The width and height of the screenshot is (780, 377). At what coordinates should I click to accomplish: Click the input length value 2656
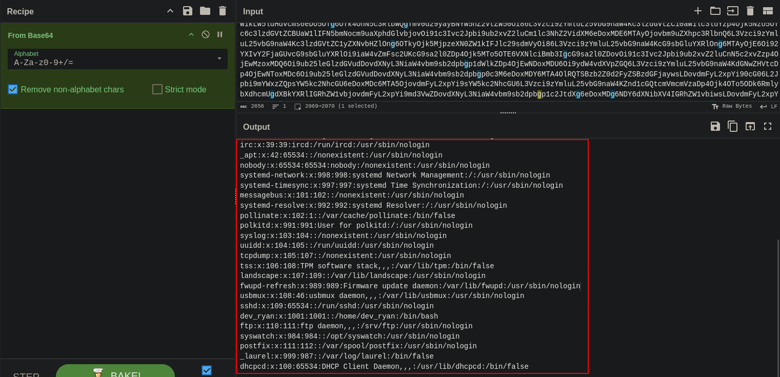[x=257, y=106]
